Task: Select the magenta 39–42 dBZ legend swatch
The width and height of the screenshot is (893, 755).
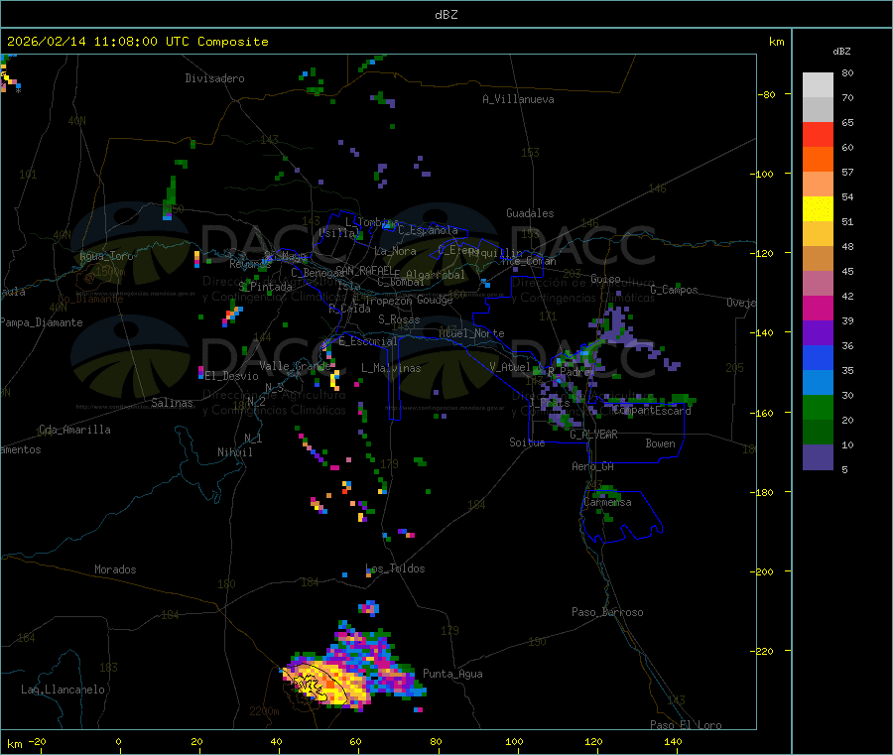Action: (x=818, y=308)
